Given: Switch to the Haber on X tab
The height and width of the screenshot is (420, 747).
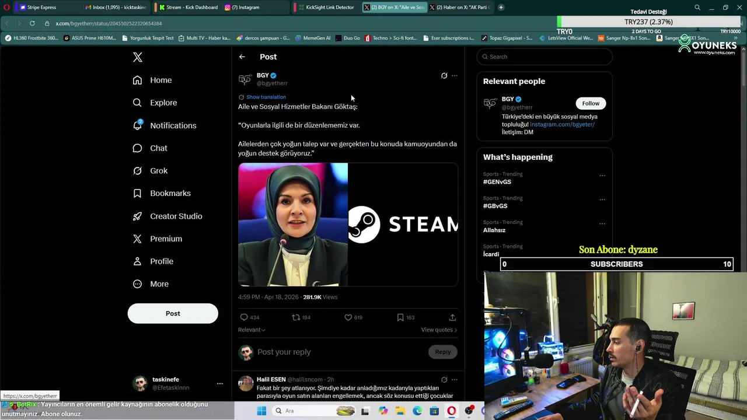Looking at the screenshot, I should click(x=460, y=7).
